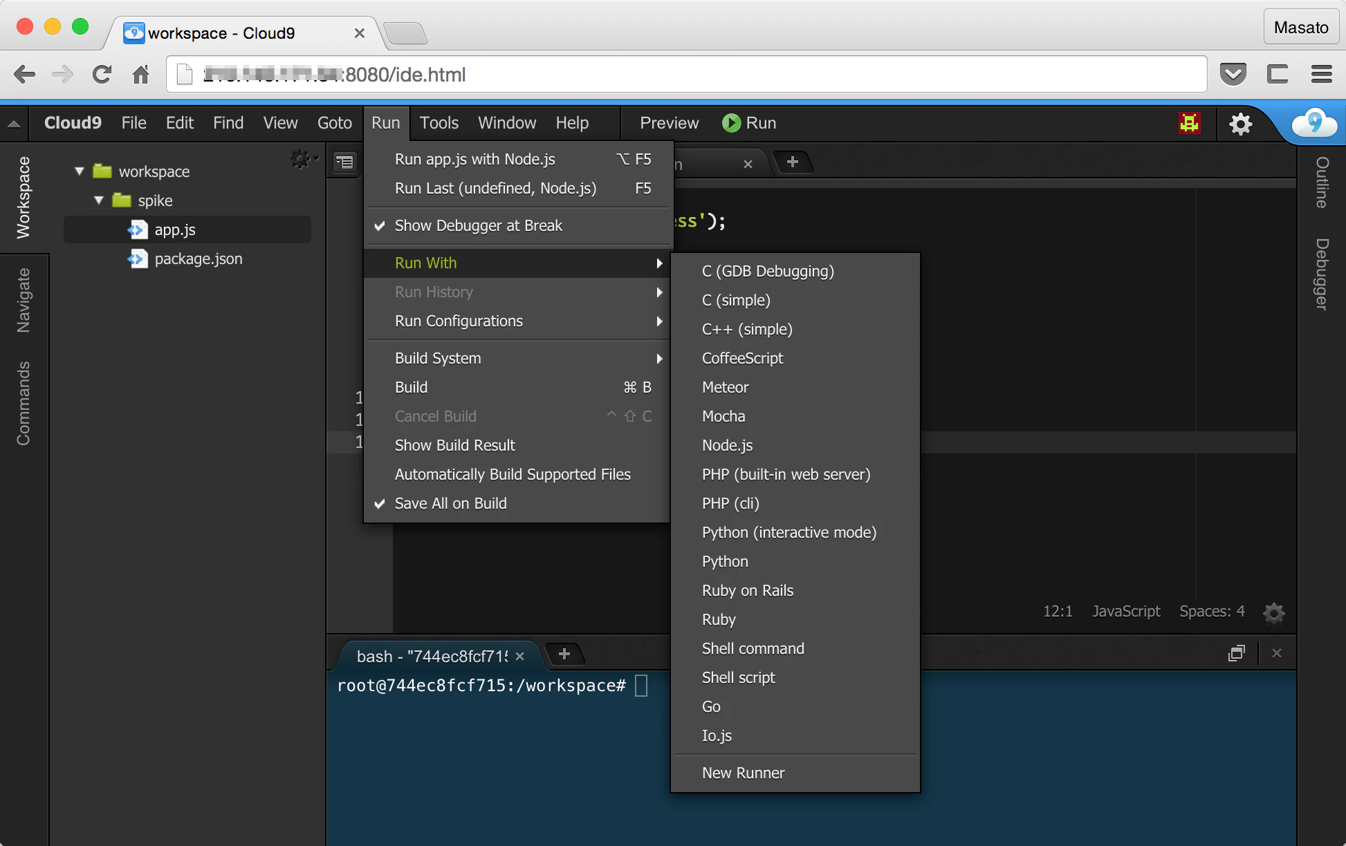Click the Cloud9 cloud logo icon

[1314, 123]
